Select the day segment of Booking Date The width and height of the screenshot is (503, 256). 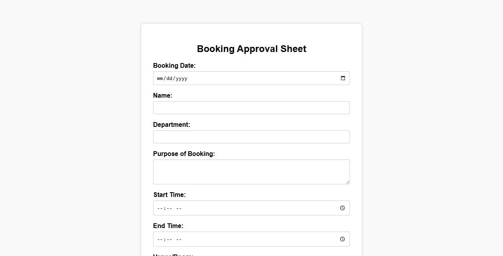pyautogui.click(x=169, y=78)
